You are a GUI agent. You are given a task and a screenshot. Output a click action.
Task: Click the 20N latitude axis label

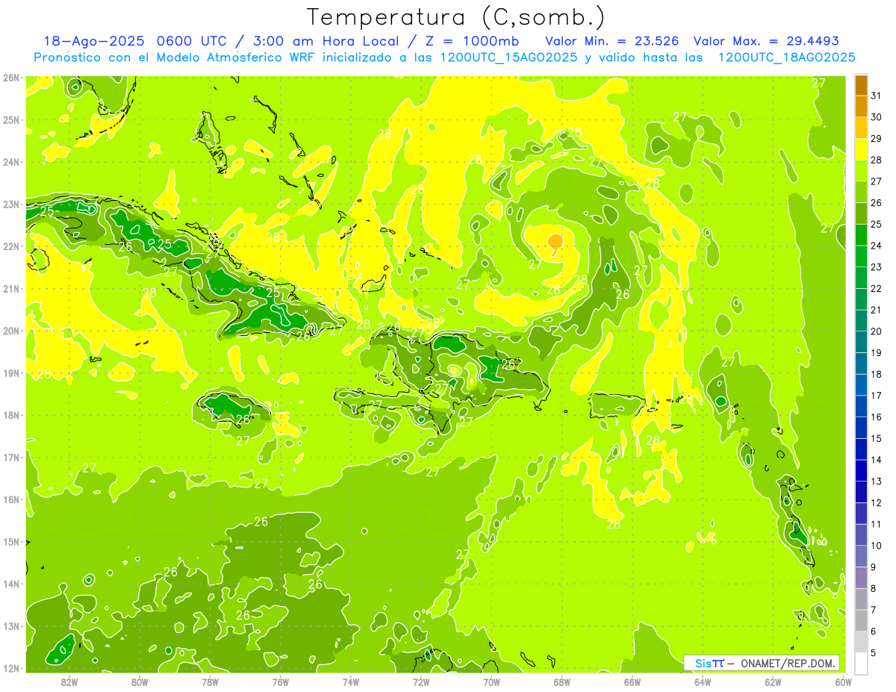pyautogui.click(x=11, y=331)
